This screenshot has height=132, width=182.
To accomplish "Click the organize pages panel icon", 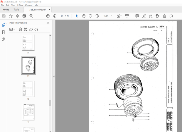I will [26, 29].
